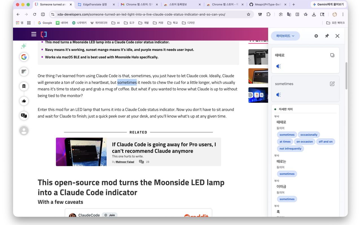
Task: Play pronunciation of 때때로
Action: (x=278, y=66)
